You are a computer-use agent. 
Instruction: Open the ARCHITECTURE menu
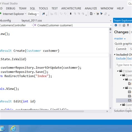(71, 8)
